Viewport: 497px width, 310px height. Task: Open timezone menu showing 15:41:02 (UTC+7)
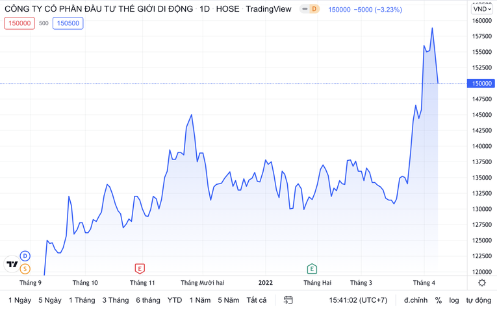pyautogui.click(x=358, y=300)
